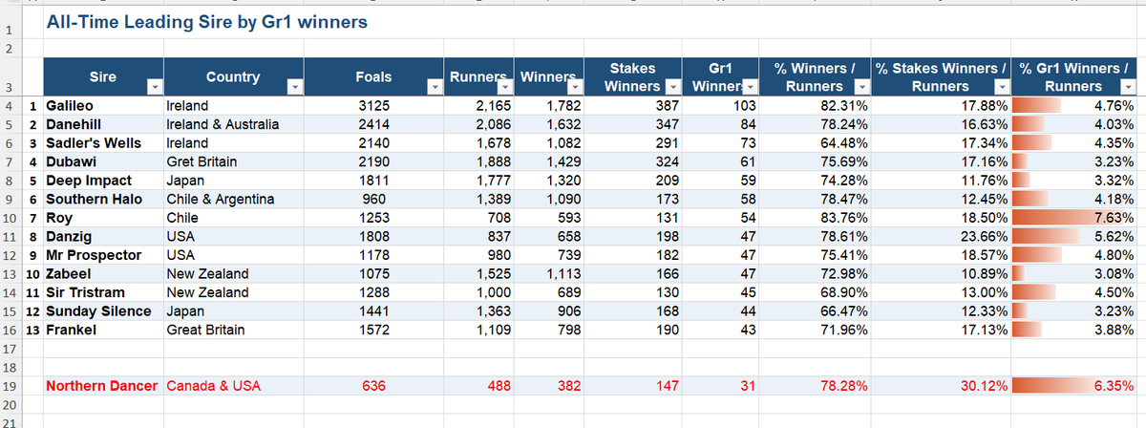The image size is (1146, 428).
Task: Open the Country column filter dropdown
Action: [295, 87]
